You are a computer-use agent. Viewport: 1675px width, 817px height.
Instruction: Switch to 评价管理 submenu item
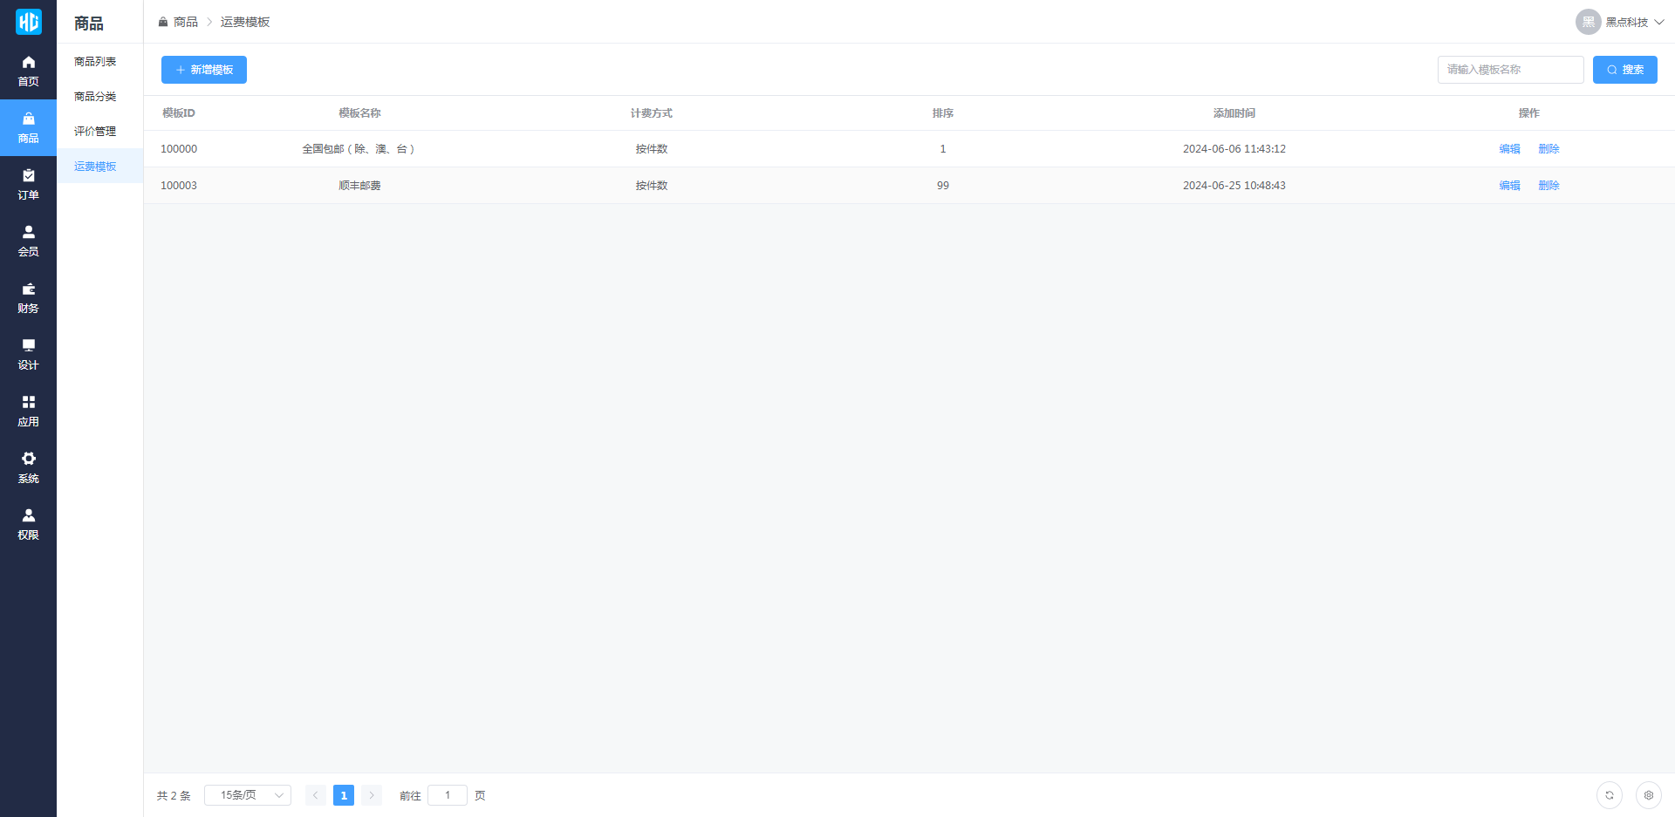(x=95, y=132)
